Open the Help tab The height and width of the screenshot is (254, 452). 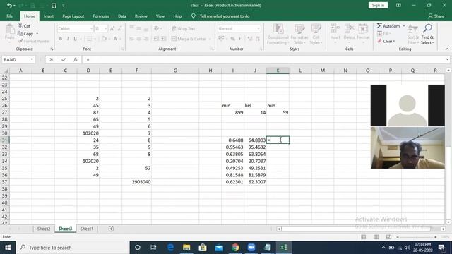pyautogui.click(x=177, y=16)
